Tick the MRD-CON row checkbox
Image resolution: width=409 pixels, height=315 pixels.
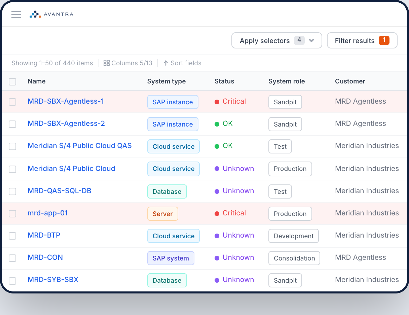coord(12,258)
